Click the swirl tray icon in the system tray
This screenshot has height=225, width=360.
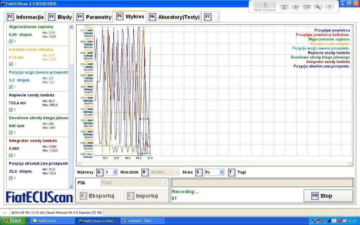(324, 221)
